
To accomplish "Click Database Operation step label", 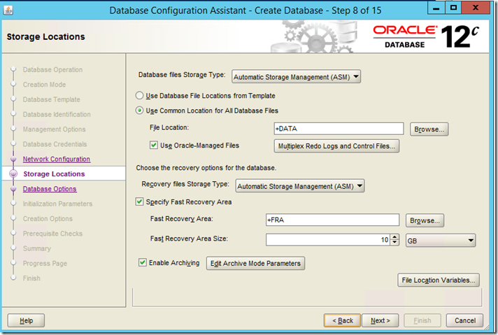I will [52, 69].
